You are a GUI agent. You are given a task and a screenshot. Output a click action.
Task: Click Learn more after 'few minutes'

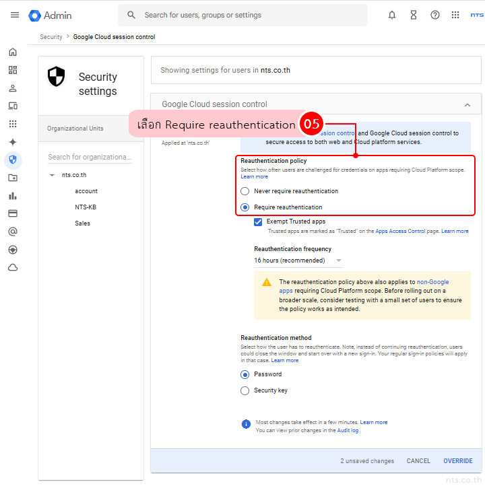(374, 422)
